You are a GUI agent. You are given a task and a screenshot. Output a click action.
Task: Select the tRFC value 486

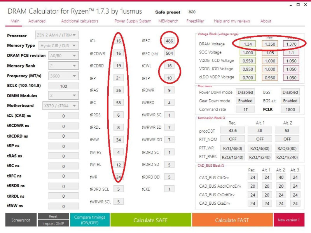click(169, 41)
